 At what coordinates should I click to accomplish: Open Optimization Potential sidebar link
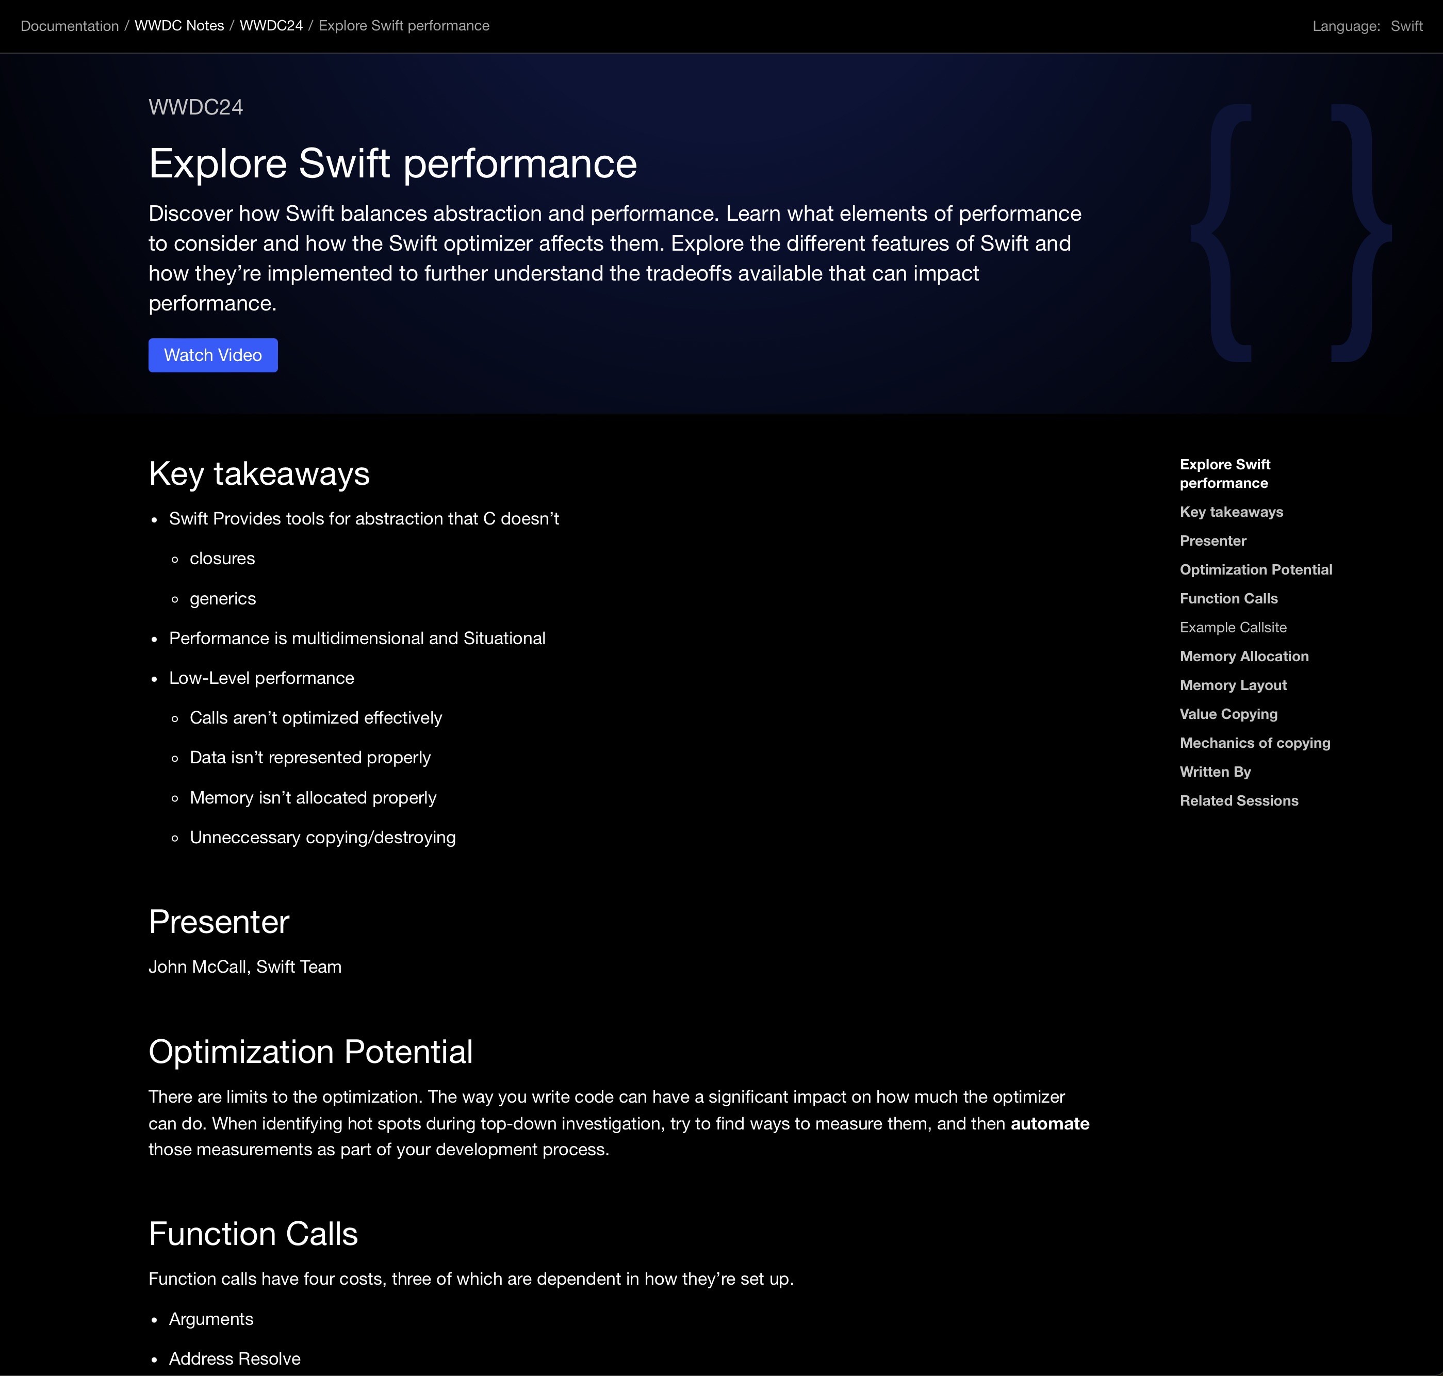click(1256, 570)
